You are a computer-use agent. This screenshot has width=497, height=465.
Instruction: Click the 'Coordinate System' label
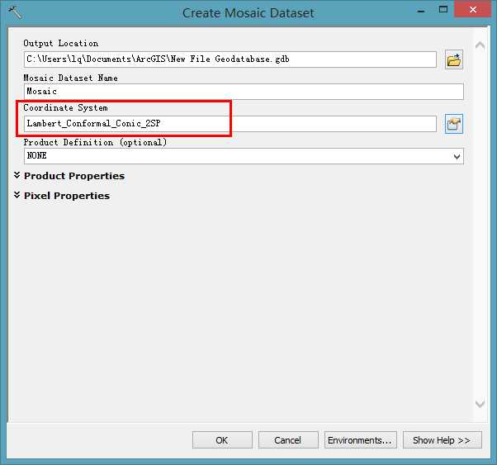pos(65,108)
